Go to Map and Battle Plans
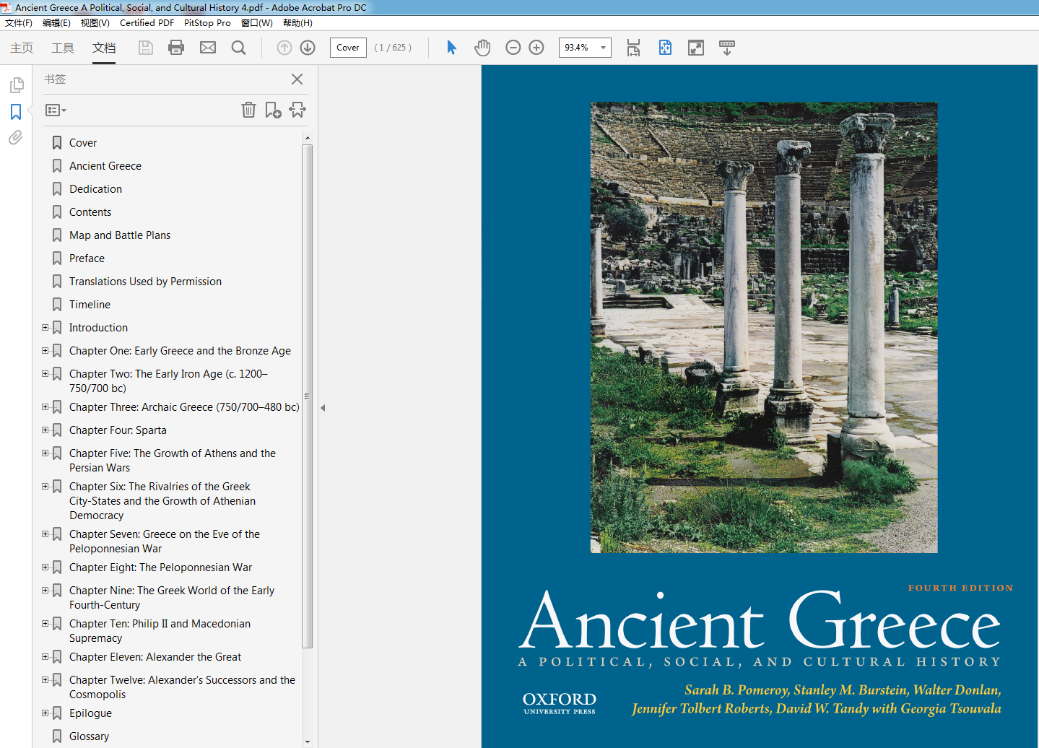Screen dimensions: 1039x748 coord(120,235)
